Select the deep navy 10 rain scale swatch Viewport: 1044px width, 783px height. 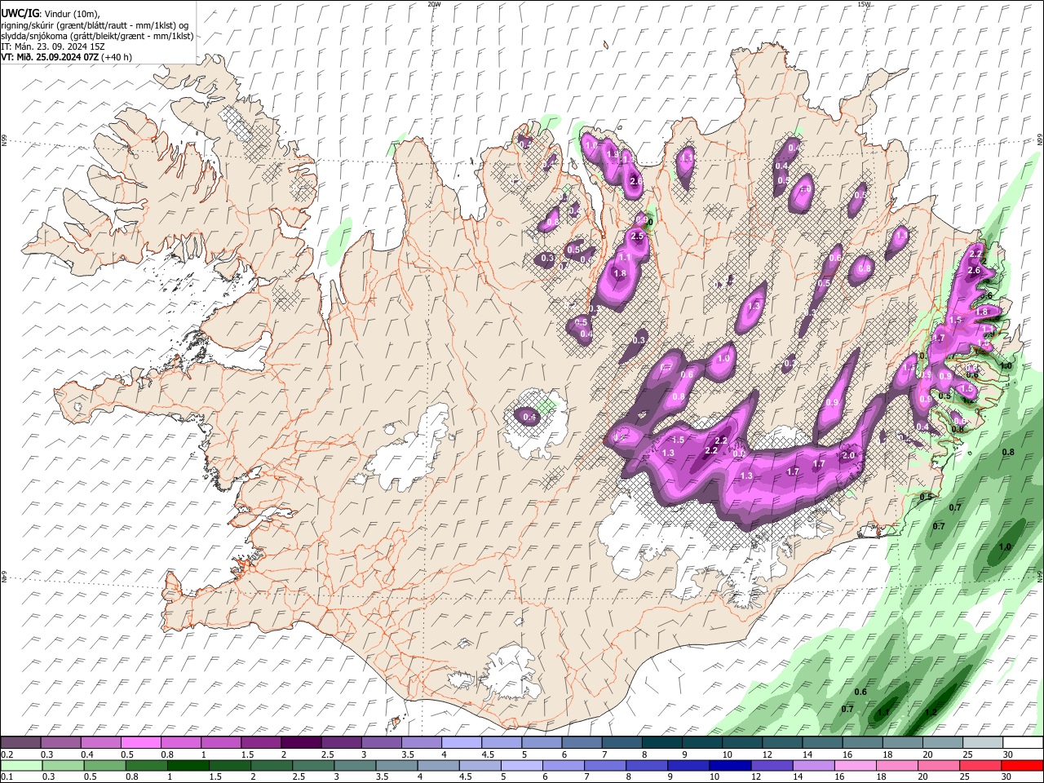[x=730, y=765]
